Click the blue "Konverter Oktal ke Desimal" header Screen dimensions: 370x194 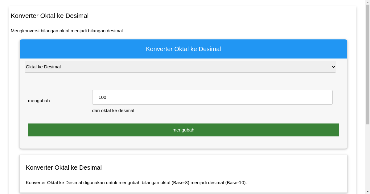[183, 49]
